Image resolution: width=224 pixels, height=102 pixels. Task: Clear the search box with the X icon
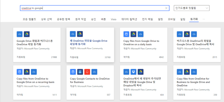166,8
